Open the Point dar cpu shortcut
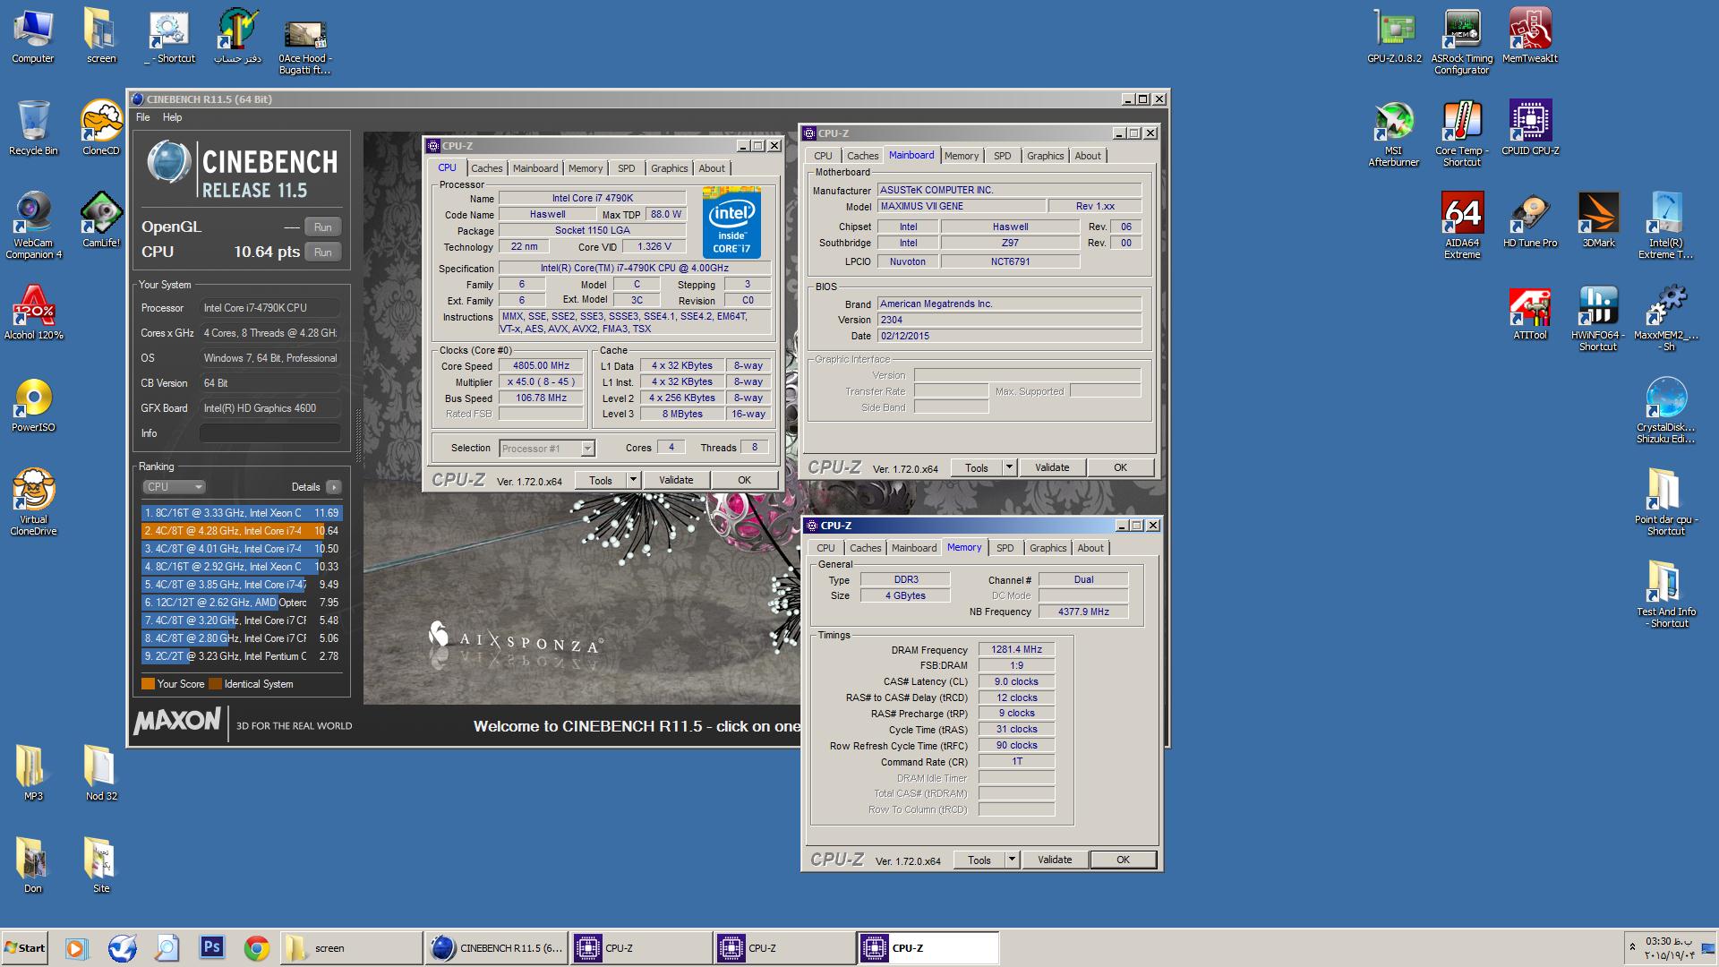Image resolution: width=1719 pixels, height=967 pixels. (1666, 501)
